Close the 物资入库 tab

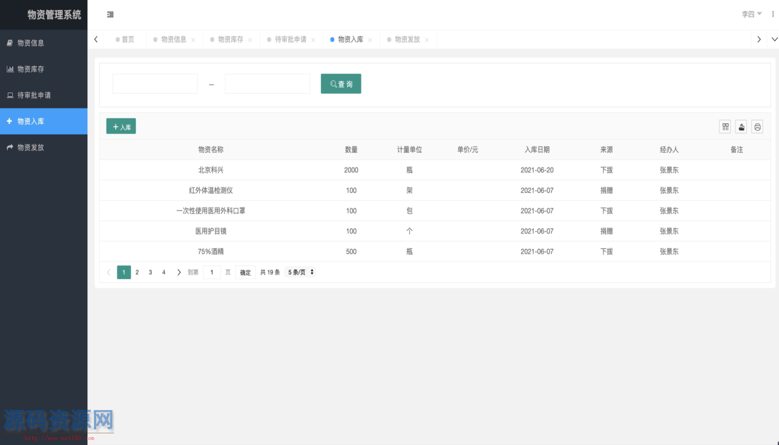point(370,40)
